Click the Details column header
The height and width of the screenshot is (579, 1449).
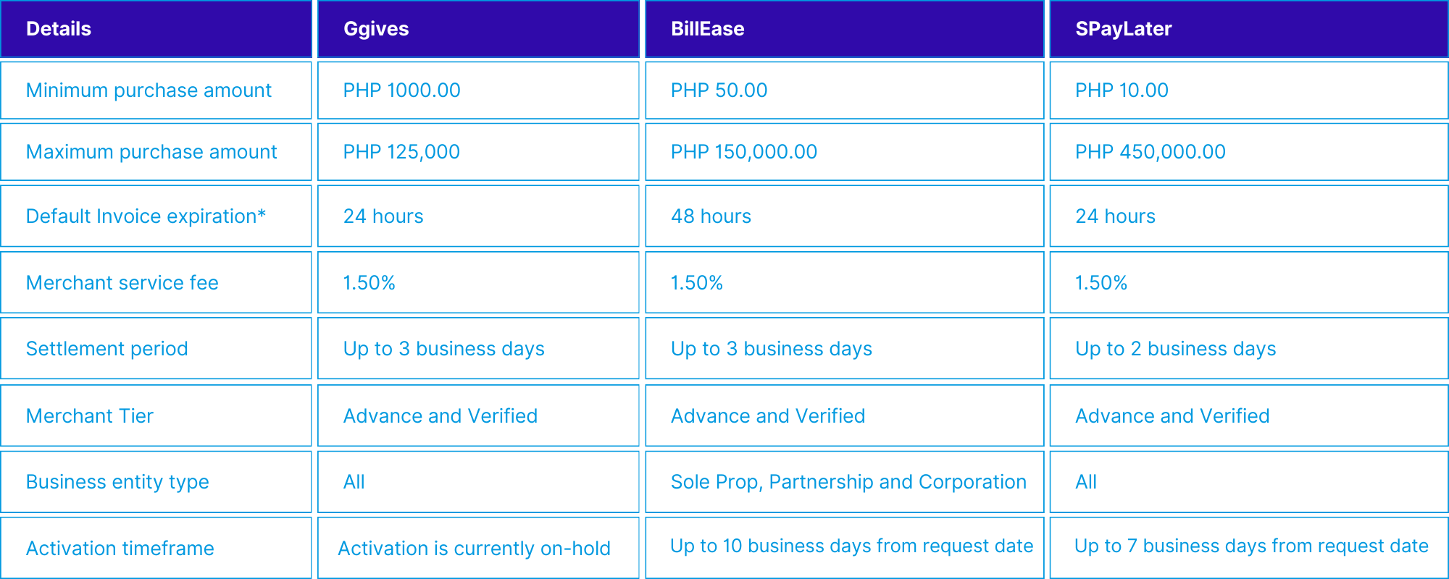tap(59, 29)
